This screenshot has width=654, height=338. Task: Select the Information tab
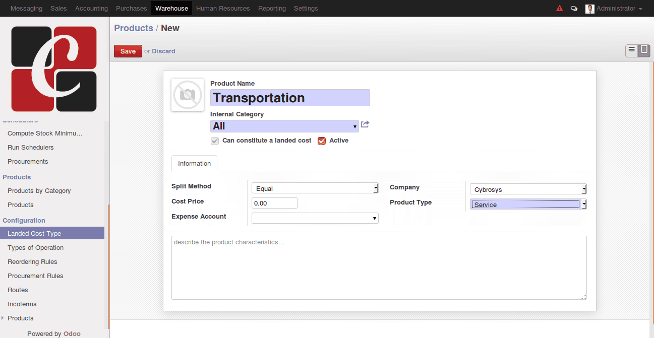click(x=194, y=164)
